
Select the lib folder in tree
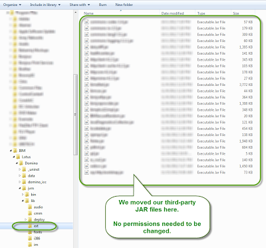coord(33,201)
